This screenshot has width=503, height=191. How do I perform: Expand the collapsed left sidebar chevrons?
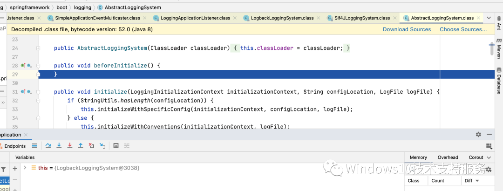[3, 102]
